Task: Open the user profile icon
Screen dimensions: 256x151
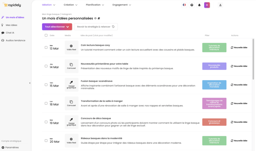Action: tap(220, 5)
